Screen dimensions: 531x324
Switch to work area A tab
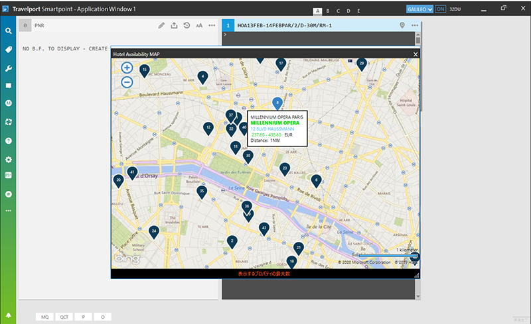click(317, 11)
